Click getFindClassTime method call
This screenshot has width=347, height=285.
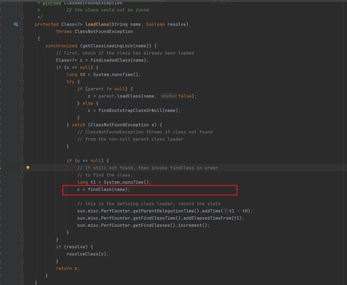[154, 218]
